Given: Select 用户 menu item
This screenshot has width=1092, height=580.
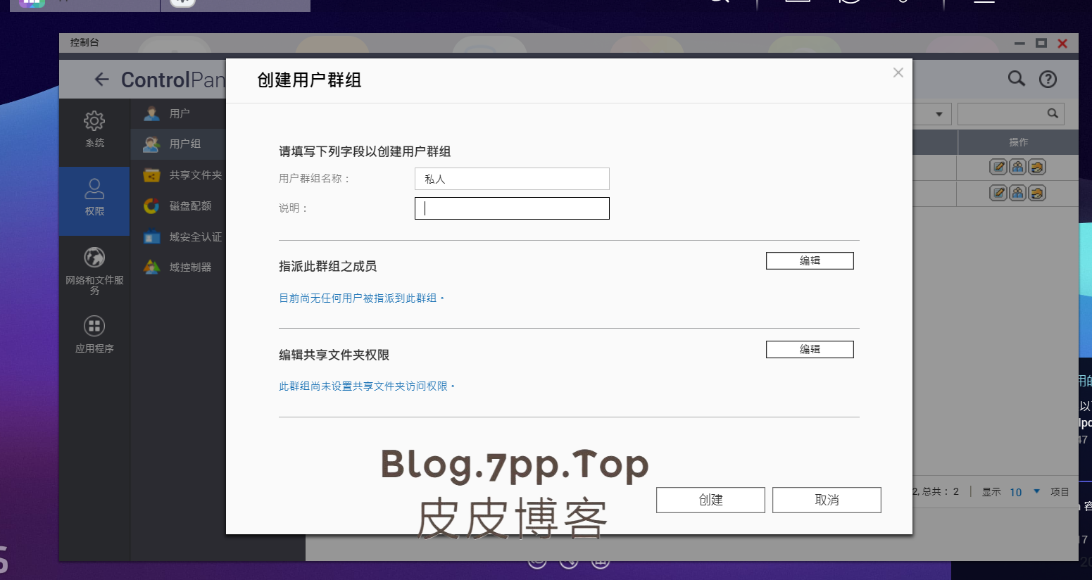Looking at the screenshot, I should [x=179, y=113].
